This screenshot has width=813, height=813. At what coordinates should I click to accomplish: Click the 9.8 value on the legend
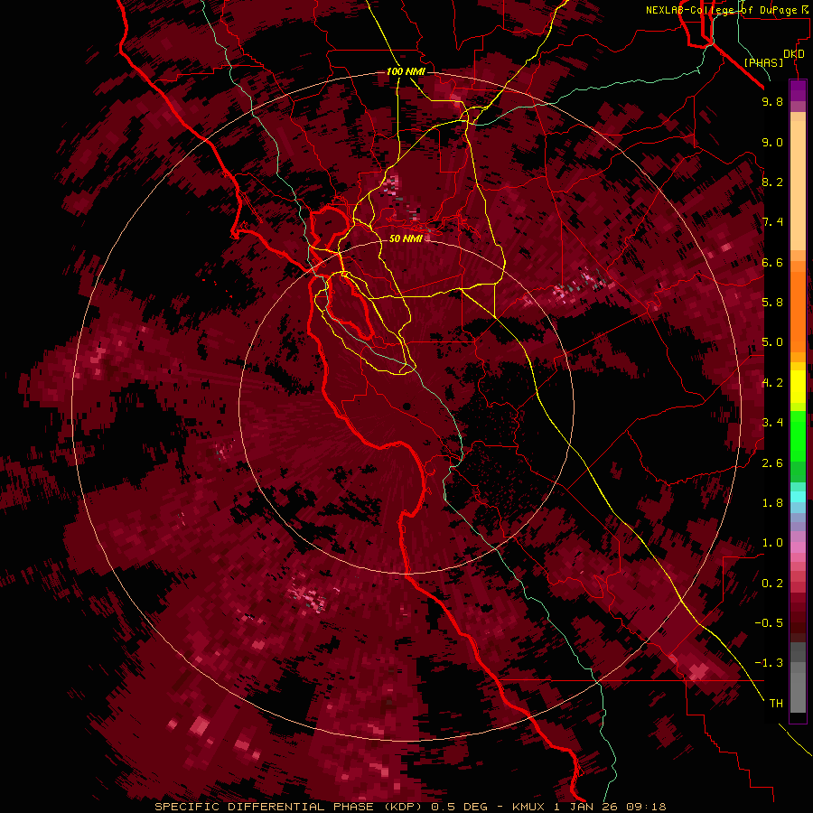point(772,101)
